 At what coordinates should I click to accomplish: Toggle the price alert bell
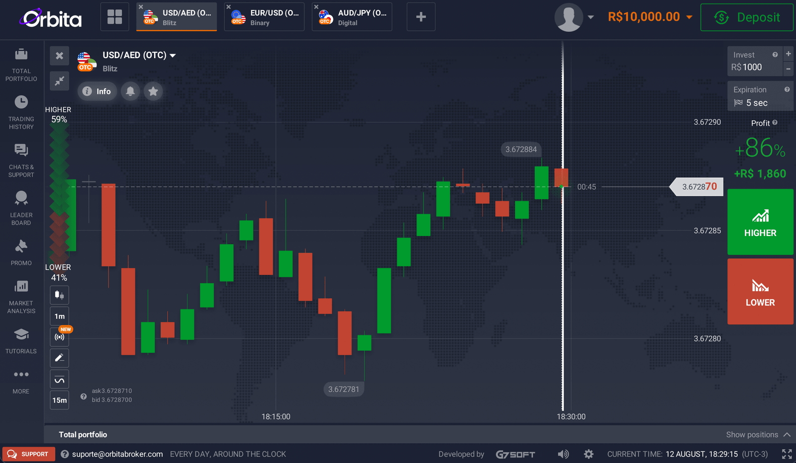point(130,91)
